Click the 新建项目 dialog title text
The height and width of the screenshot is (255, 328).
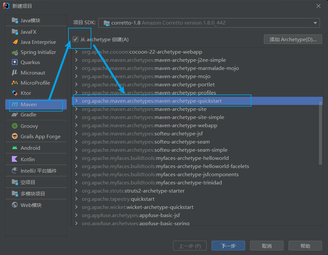tap(22, 6)
